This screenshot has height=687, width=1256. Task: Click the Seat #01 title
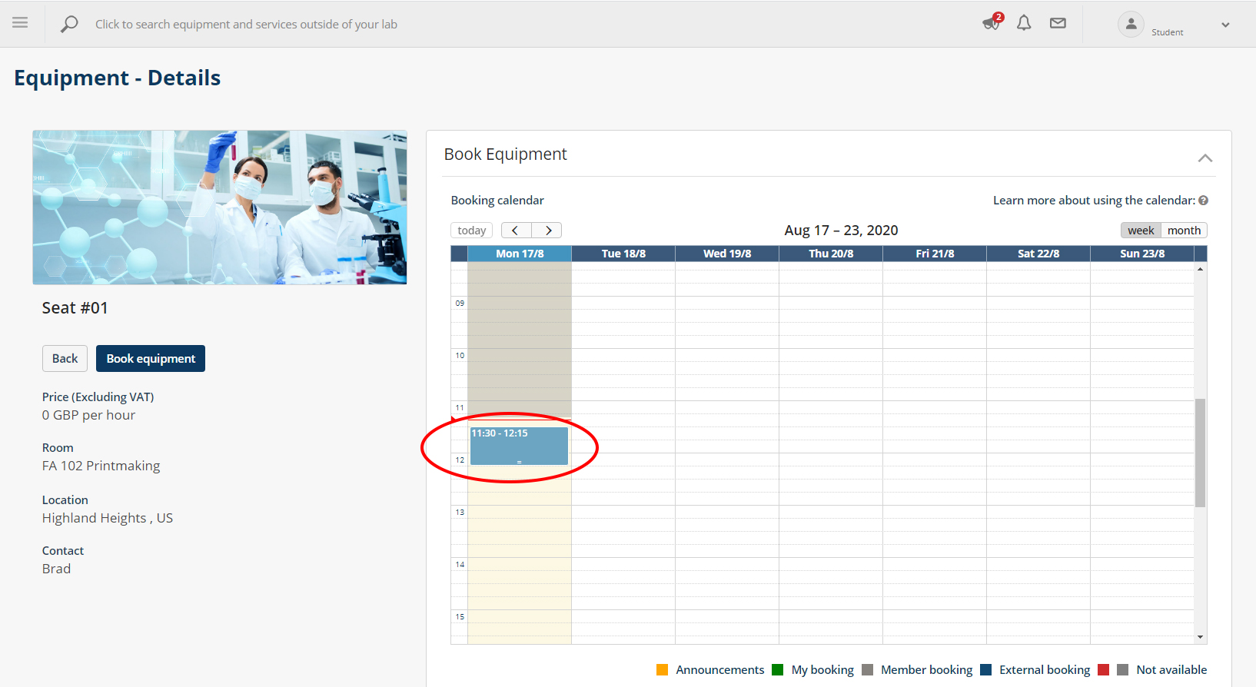(x=75, y=308)
